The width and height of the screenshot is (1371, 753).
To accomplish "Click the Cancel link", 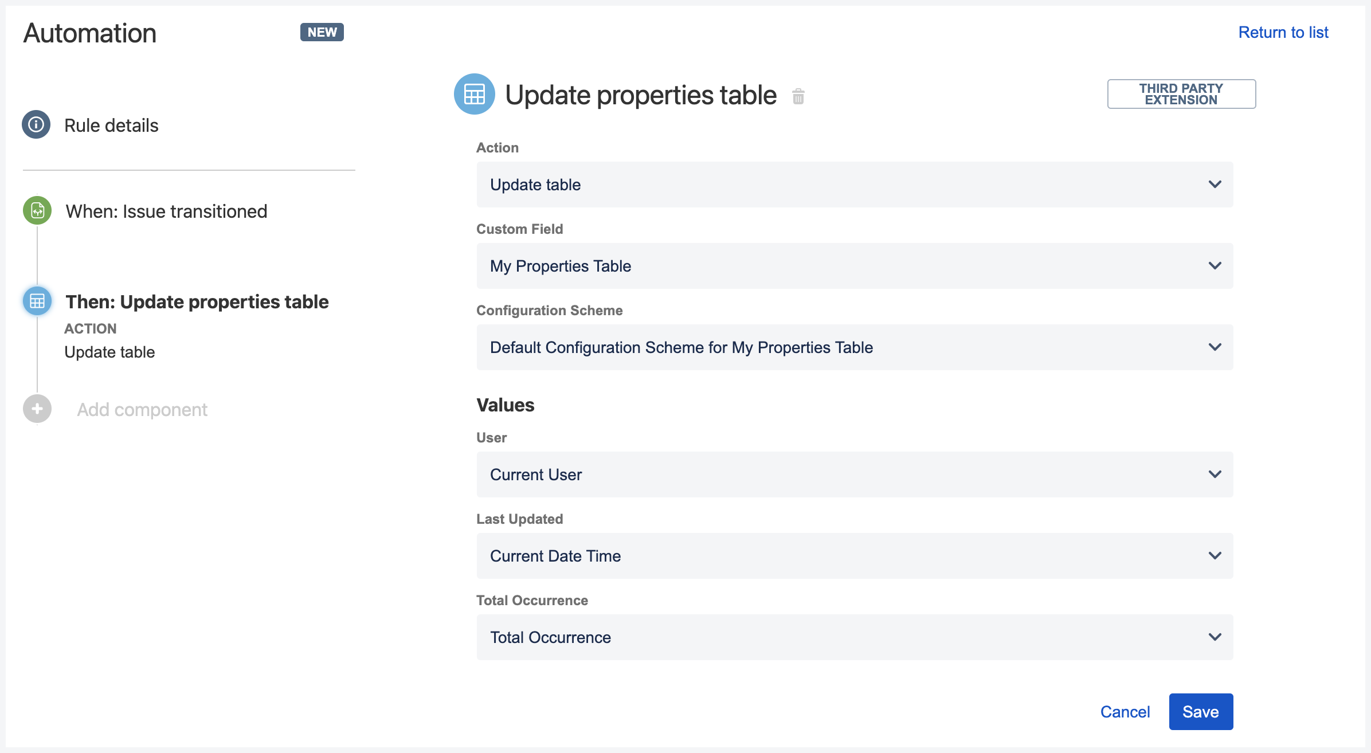I will tap(1125, 712).
